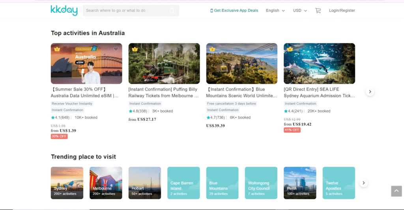Save SEA LIFE Sydney Aquarium to wishlist

tap(349, 49)
